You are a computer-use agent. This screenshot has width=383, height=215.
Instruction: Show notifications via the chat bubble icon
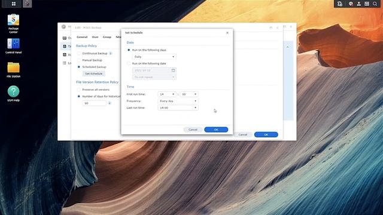(x=351, y=4)
